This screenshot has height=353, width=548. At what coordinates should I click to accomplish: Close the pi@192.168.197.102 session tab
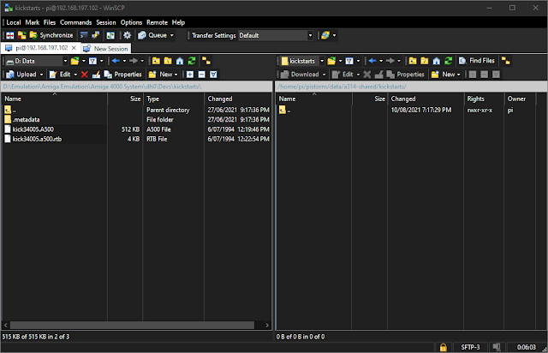(x=74, y=48)
